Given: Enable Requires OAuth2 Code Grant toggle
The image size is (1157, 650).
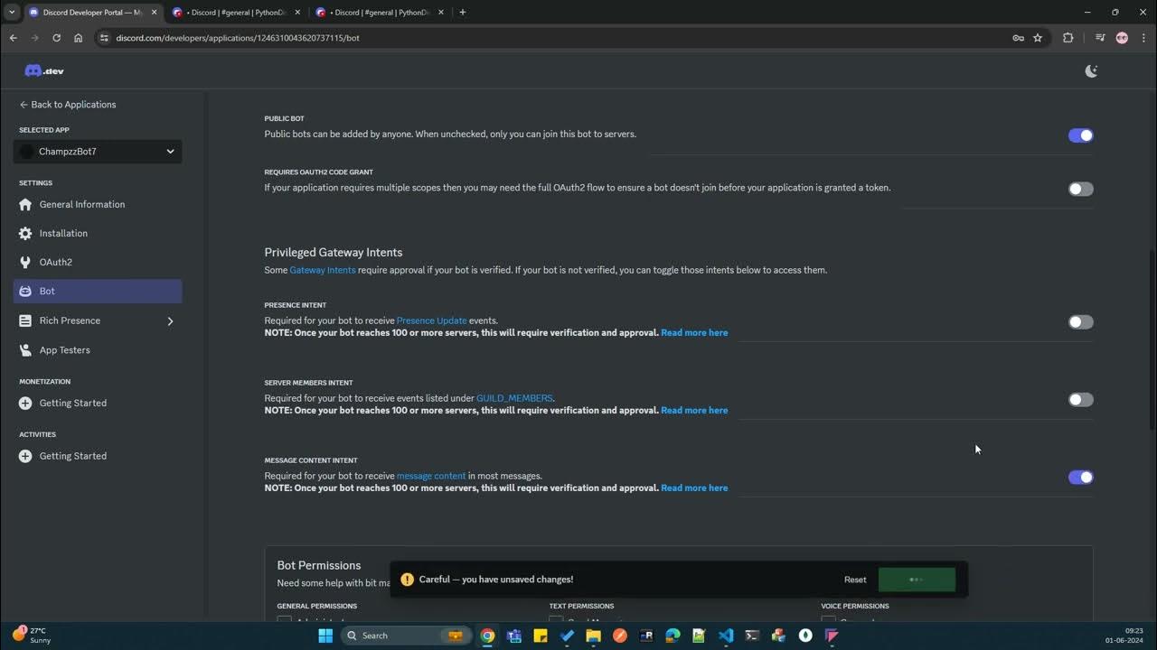Looking at the screenshot, I should pyautogui.click(x=1080, y=189).
